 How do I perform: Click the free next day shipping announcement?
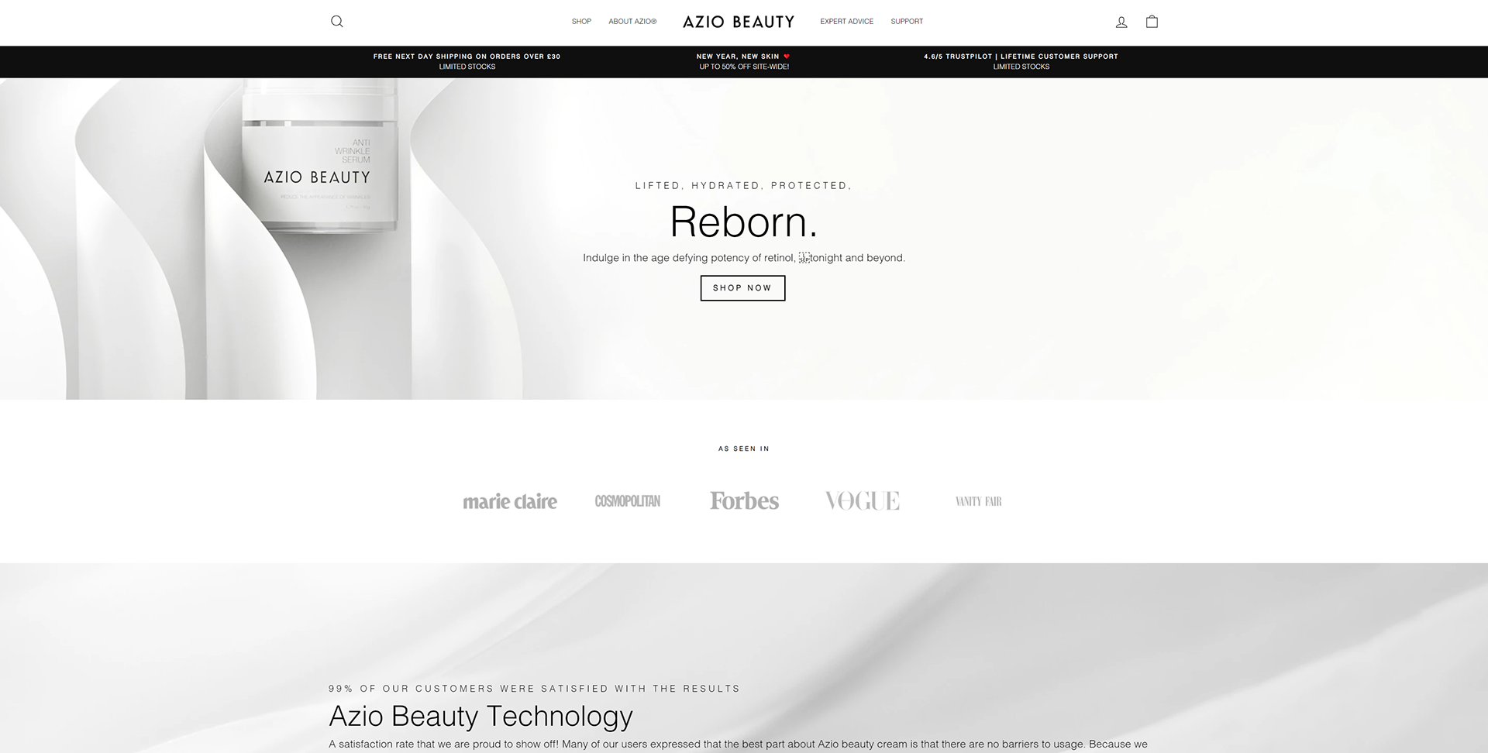click(x=467, y=61)
